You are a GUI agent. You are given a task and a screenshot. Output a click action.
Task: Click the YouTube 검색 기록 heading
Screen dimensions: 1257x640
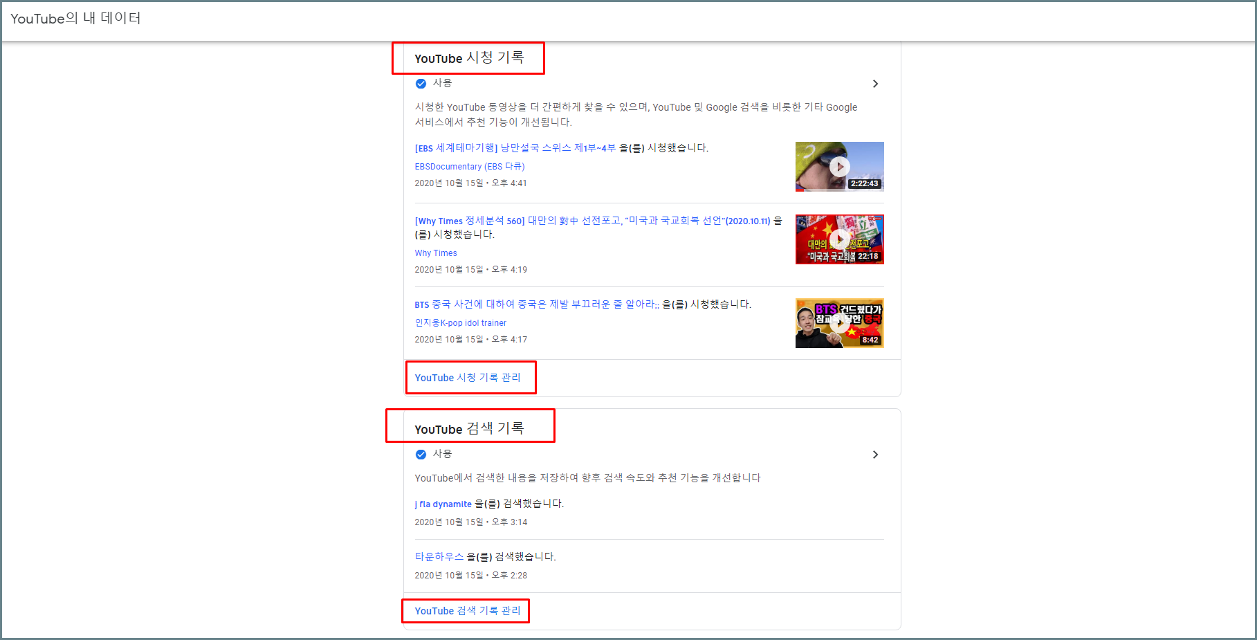pyautogui.click(x=469, y=429)
